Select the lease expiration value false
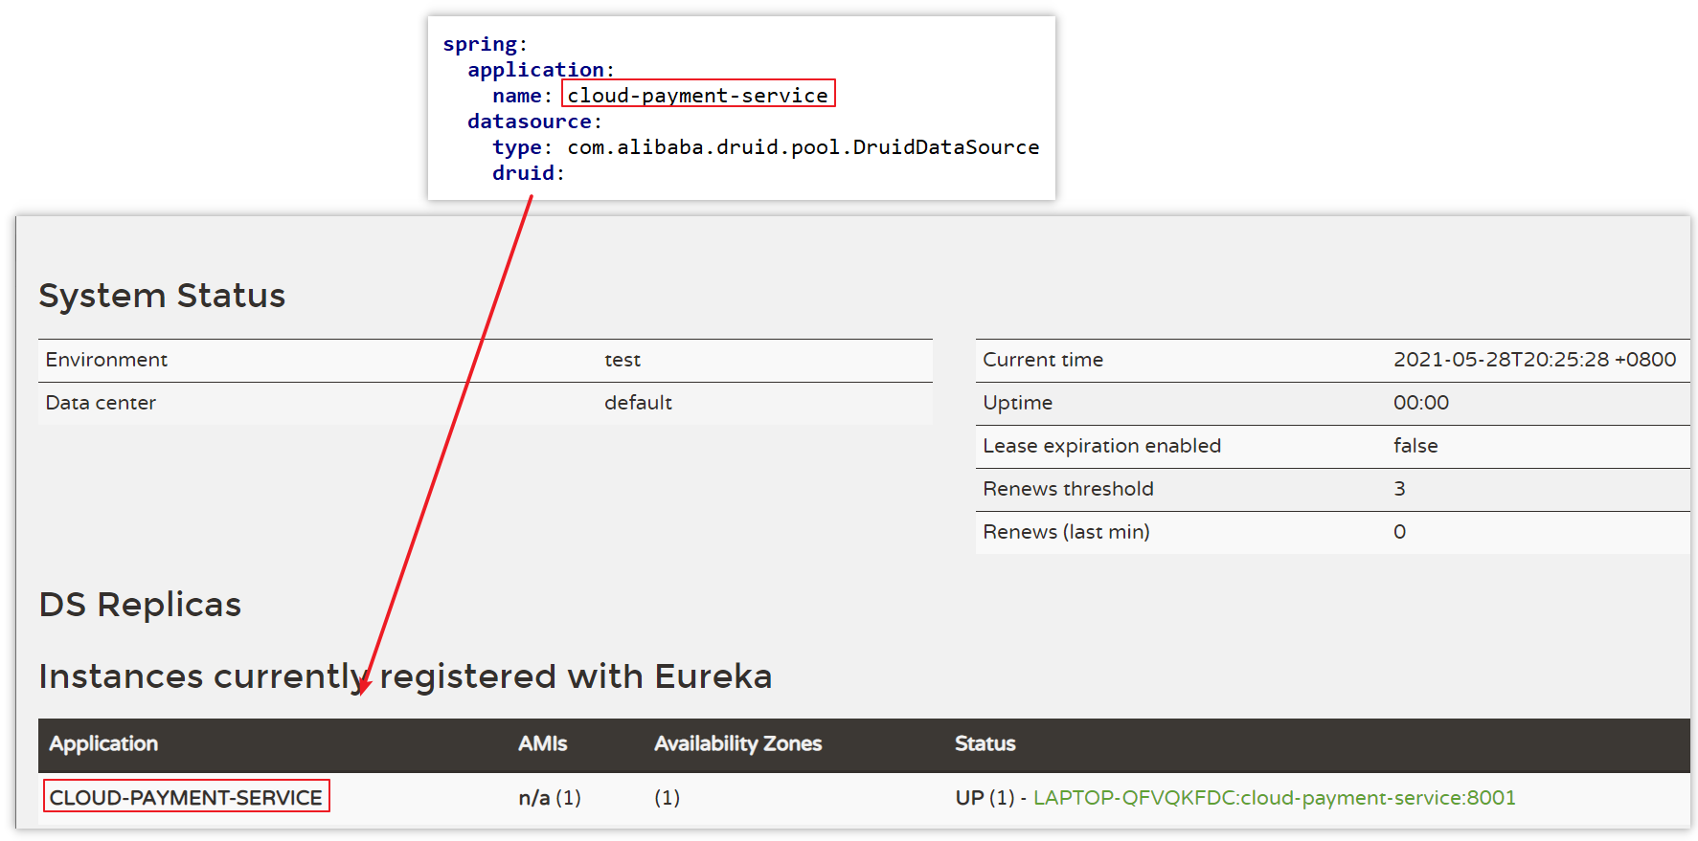1698x841 pixels. tap(1415, 446)
